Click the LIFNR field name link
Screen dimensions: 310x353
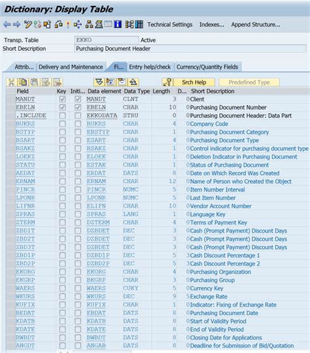[26, 206]
